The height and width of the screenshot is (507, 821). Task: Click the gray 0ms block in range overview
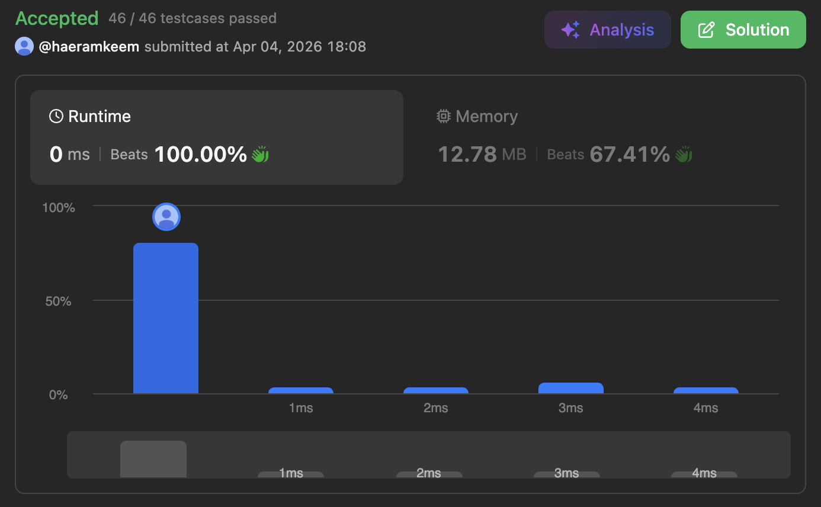point(153,459)
